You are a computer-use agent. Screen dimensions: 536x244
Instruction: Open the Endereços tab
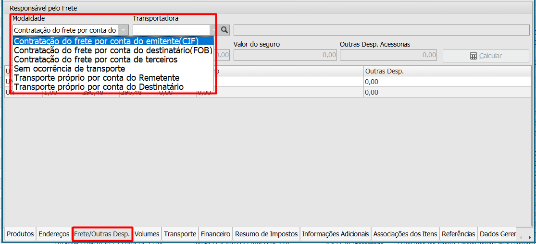(54, 234)
